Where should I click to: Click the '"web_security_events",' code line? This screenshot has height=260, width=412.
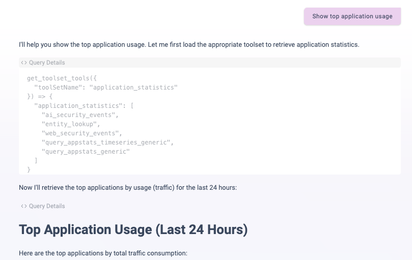click(x=82, y=133)
